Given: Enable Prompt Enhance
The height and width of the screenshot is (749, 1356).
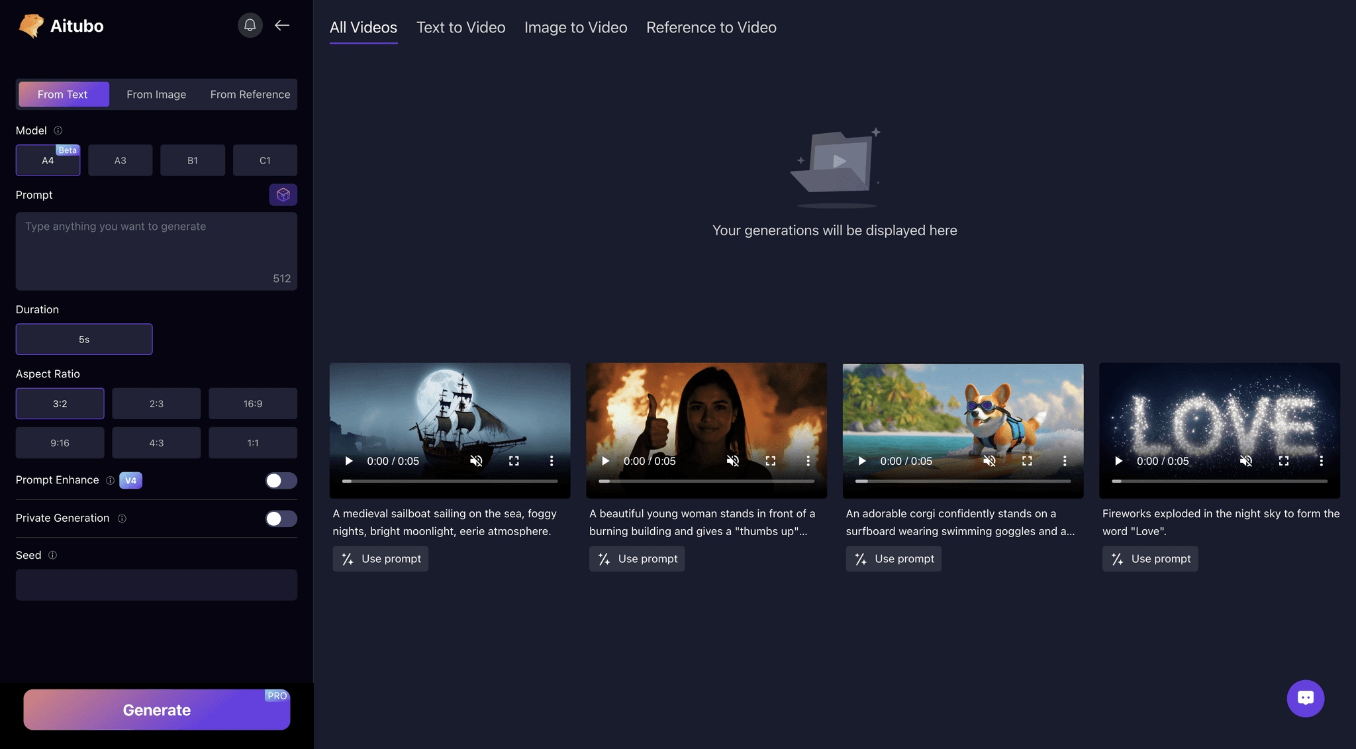Looking at the screenshot, I should point(281,480).
